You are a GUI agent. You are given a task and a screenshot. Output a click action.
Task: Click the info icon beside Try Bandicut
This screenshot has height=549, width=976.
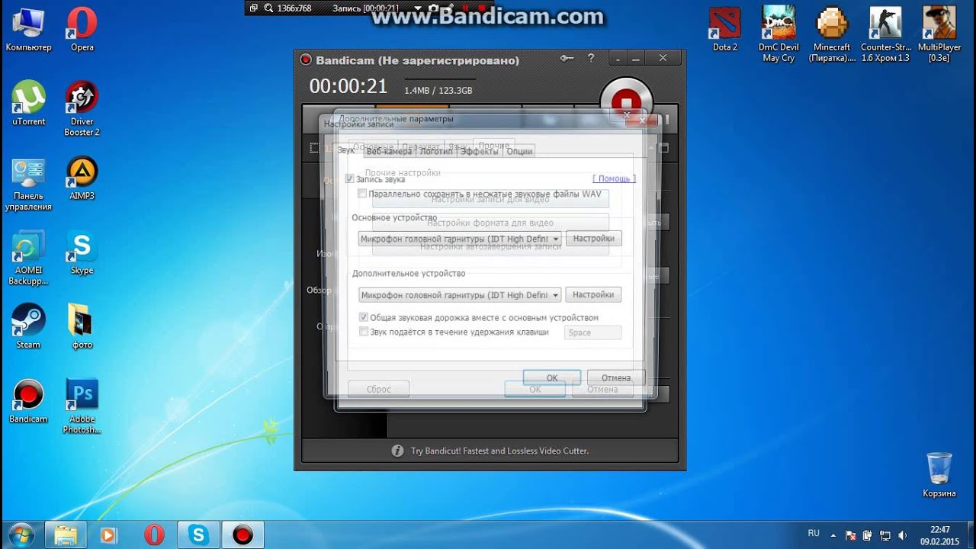pyautogui.click(x=397, y=451)
